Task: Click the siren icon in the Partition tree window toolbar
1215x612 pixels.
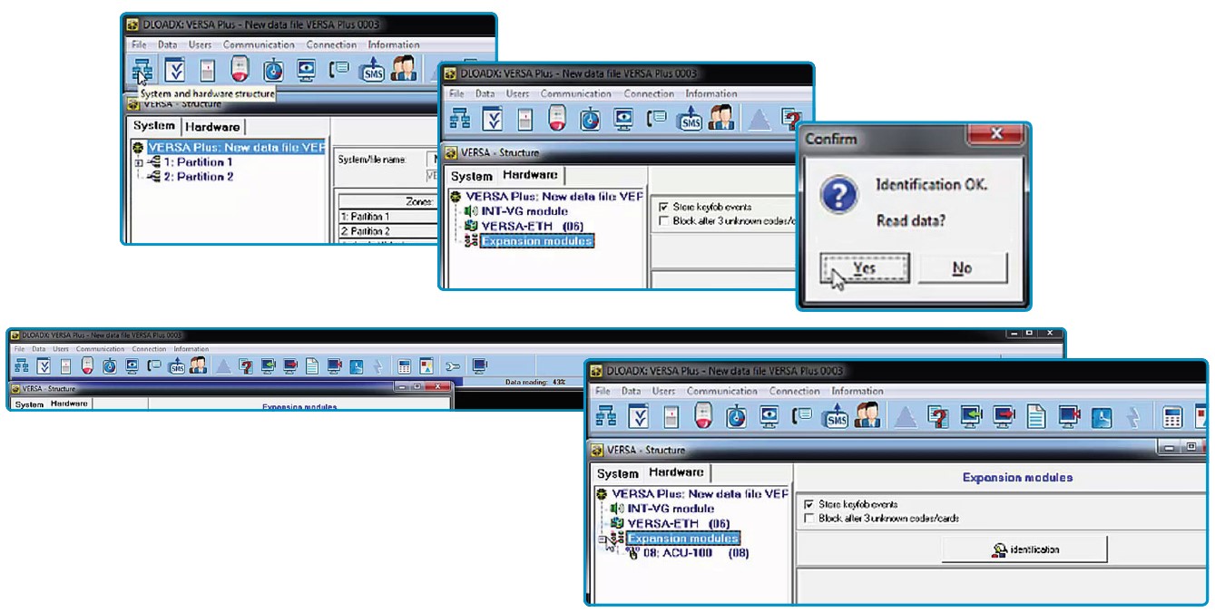Action: click(x=240, y=70)
